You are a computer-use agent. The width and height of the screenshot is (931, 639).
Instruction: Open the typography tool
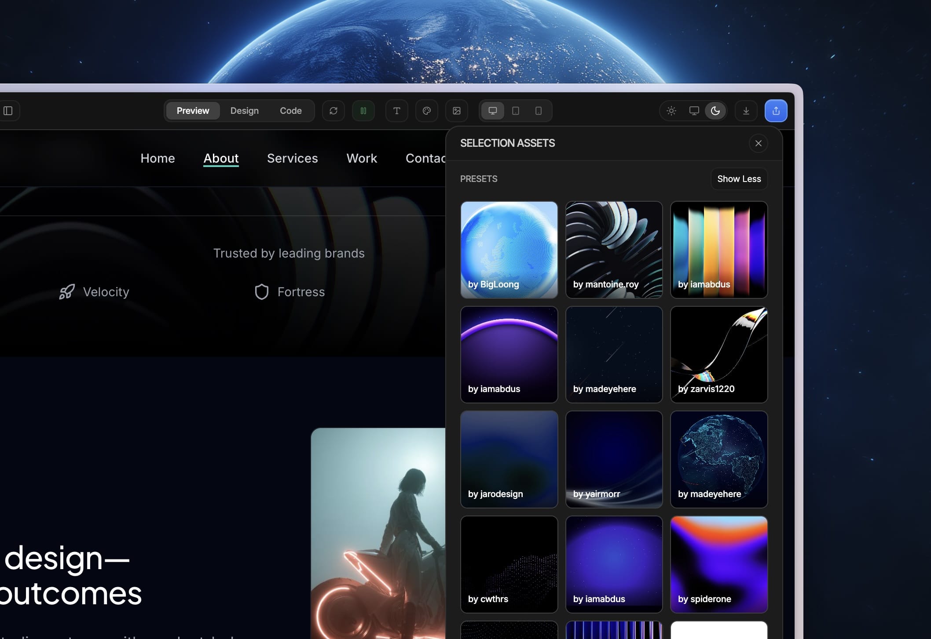(x=397, y=111)
